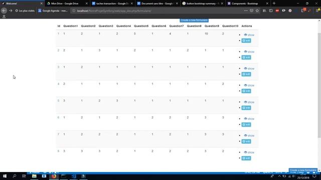
Task: Open Visual Studio Code from the taskbar
Action: tap(74, 176)
